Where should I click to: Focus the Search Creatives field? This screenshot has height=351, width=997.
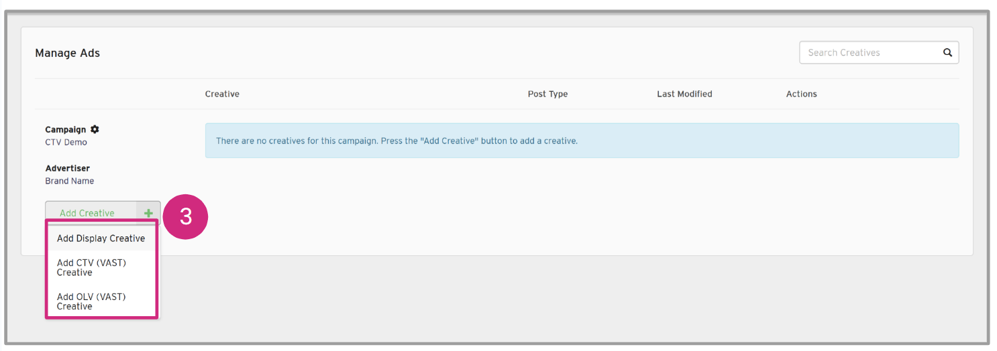[x=869, y=52]
